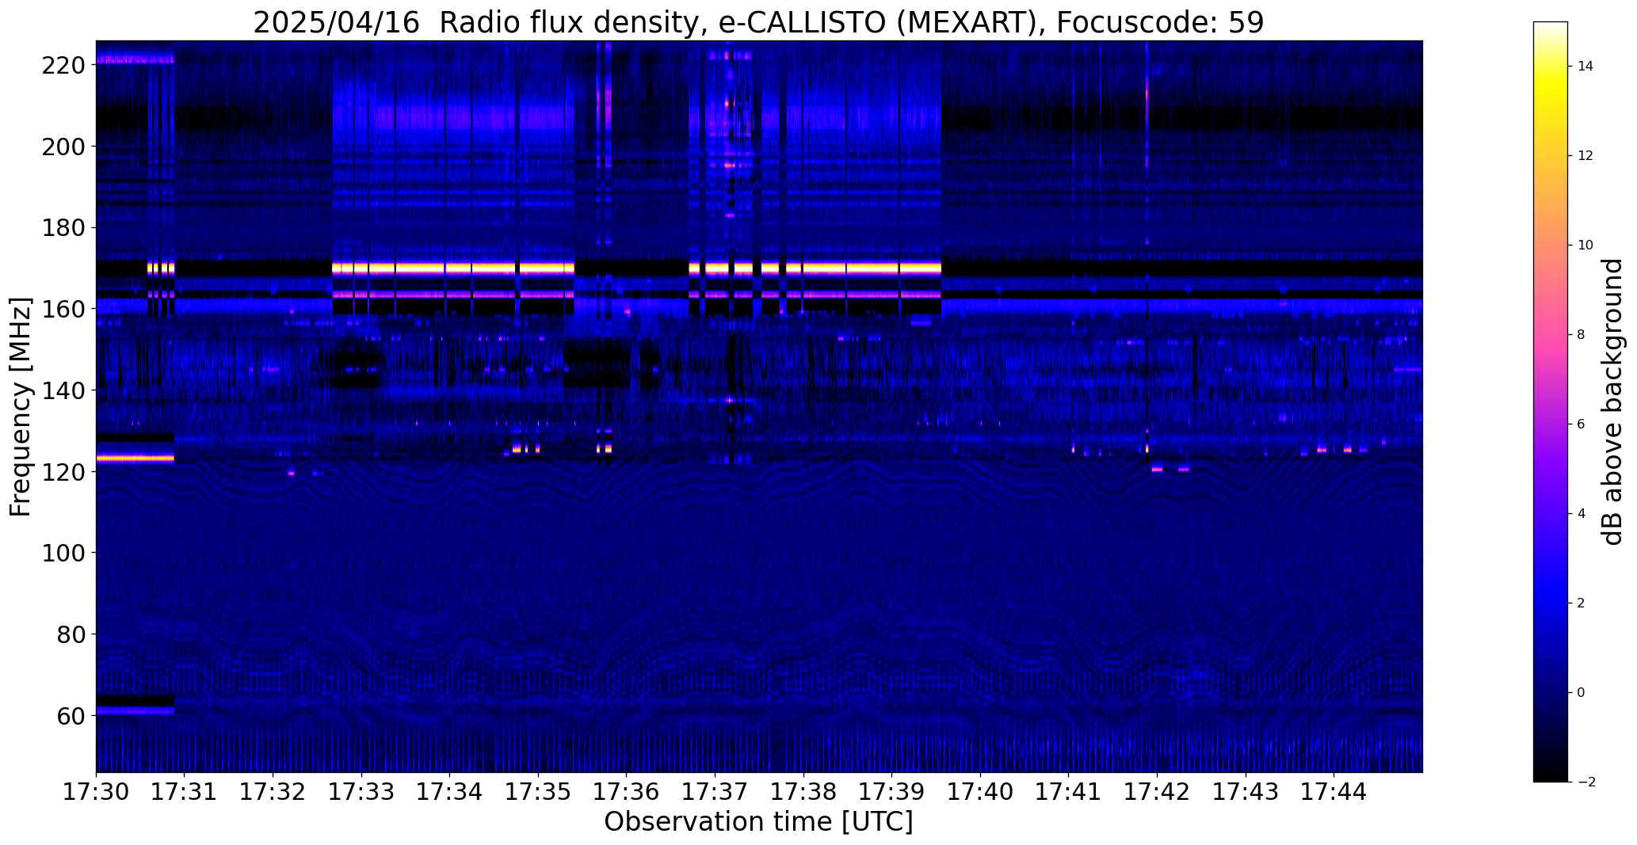
Task: Click the 'Frequency [MHz]' y-axis label
Action: coord(21,407)
